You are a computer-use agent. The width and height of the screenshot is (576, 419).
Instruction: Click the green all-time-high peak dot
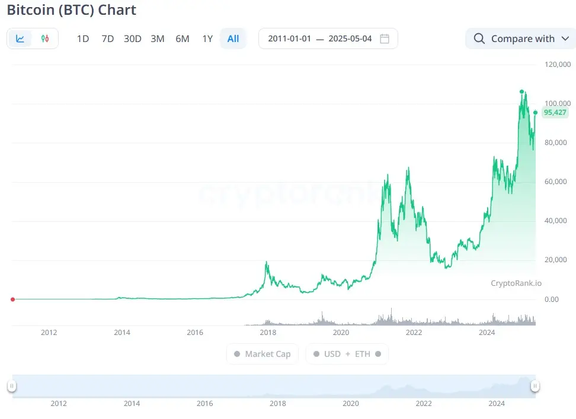coord(521,92)
